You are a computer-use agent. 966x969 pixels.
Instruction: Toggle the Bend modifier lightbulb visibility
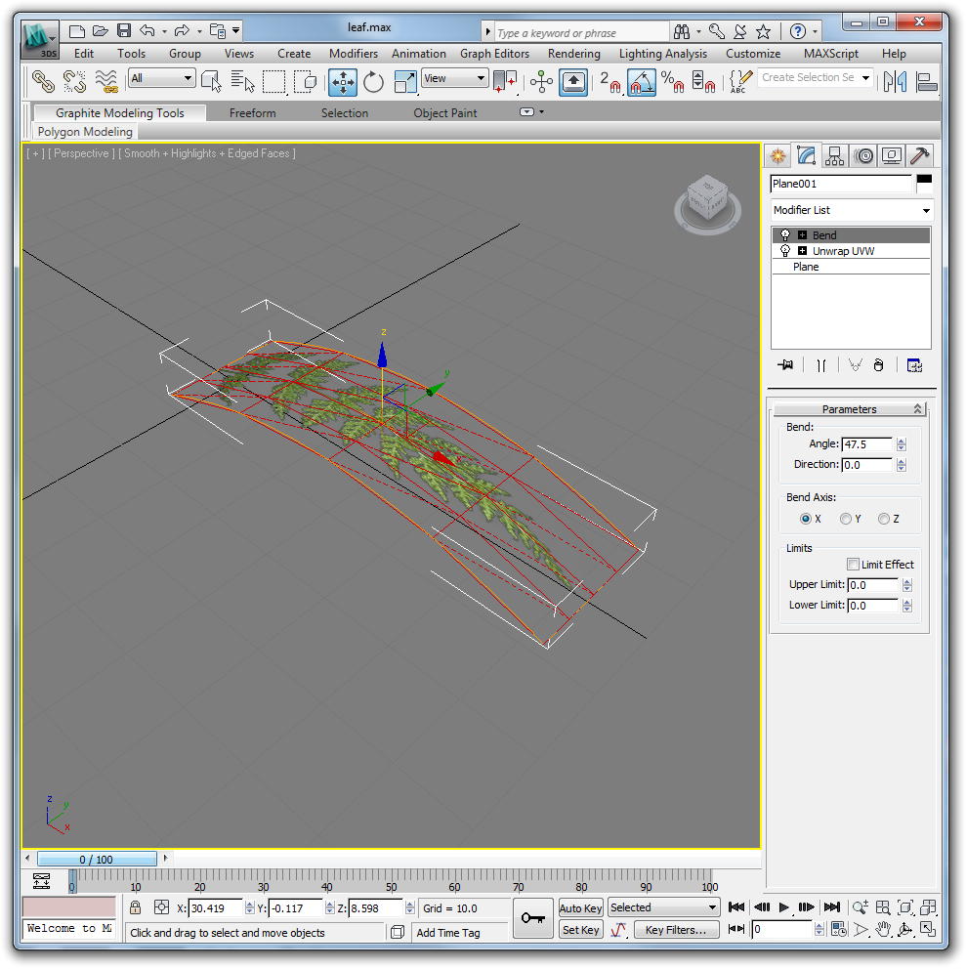coord(784,235)
